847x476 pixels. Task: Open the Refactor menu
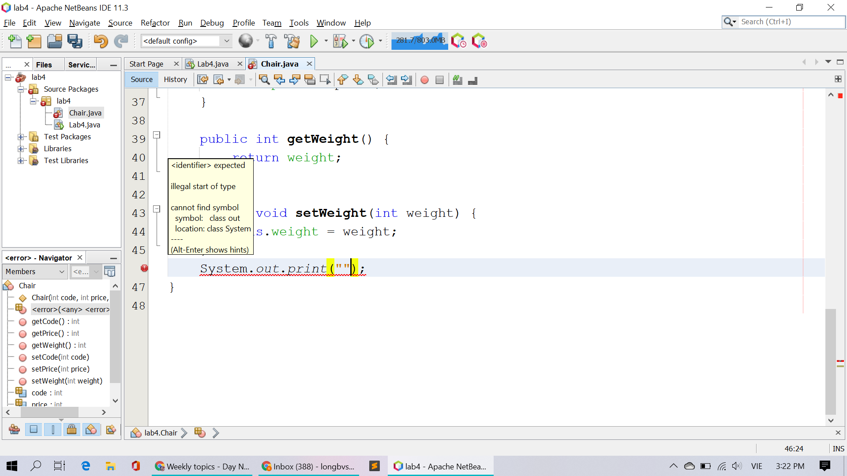click(x=155, y=23)
